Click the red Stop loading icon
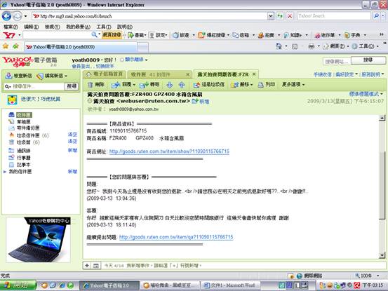The image size is (388, 291). click(x=290, y=16)
